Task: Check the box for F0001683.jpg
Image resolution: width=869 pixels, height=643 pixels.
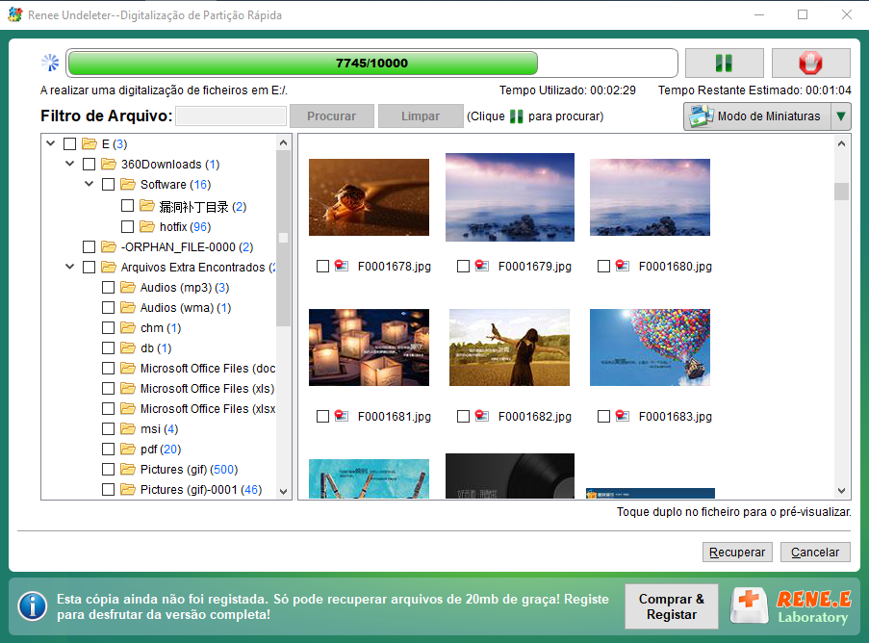Action: point(604,416)
